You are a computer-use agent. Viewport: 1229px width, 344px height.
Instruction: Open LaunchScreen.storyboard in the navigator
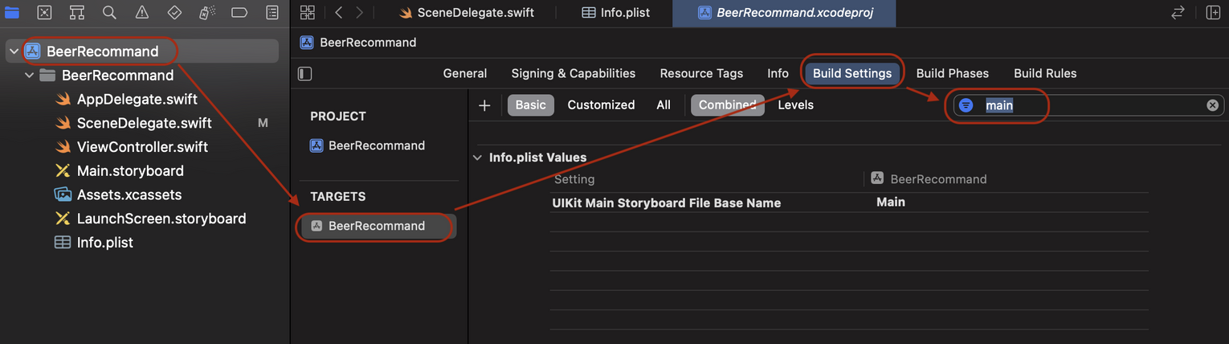coord(161,219)
